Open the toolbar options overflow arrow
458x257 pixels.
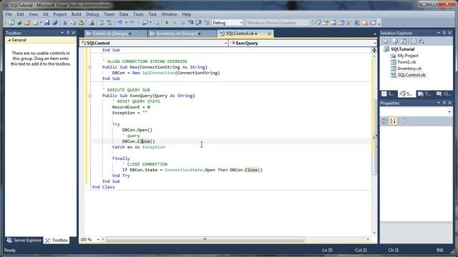point(379,23)
